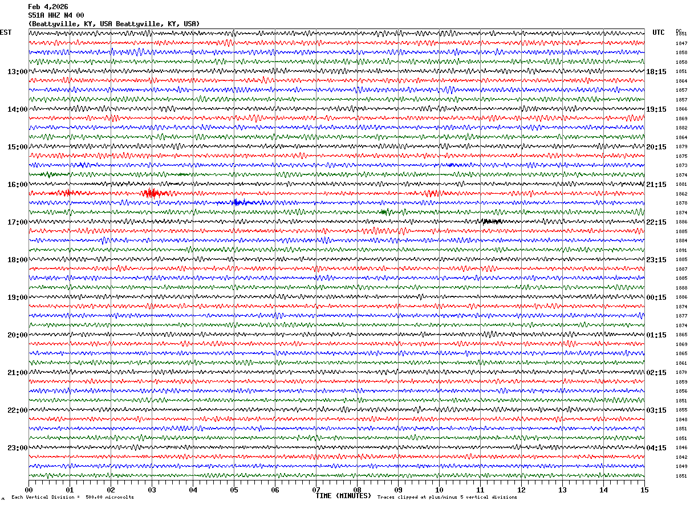Click DC offset value 1846
Image resolution: width=690 pixels, height=505 pixels.
pyautogui.click(x=681, y=447)
